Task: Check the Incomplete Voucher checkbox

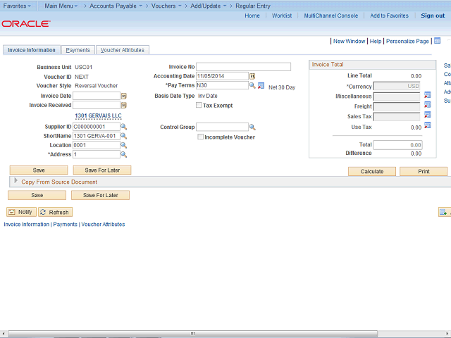Action: click(200, 137)
